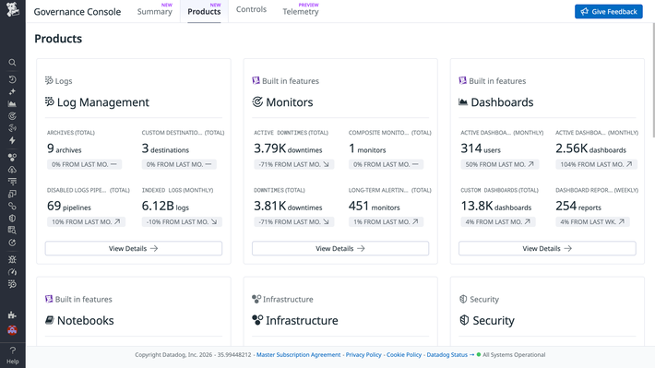Open the Privacy Policy link
This screenshot has width=655, height=368.
tap(363, 355)
